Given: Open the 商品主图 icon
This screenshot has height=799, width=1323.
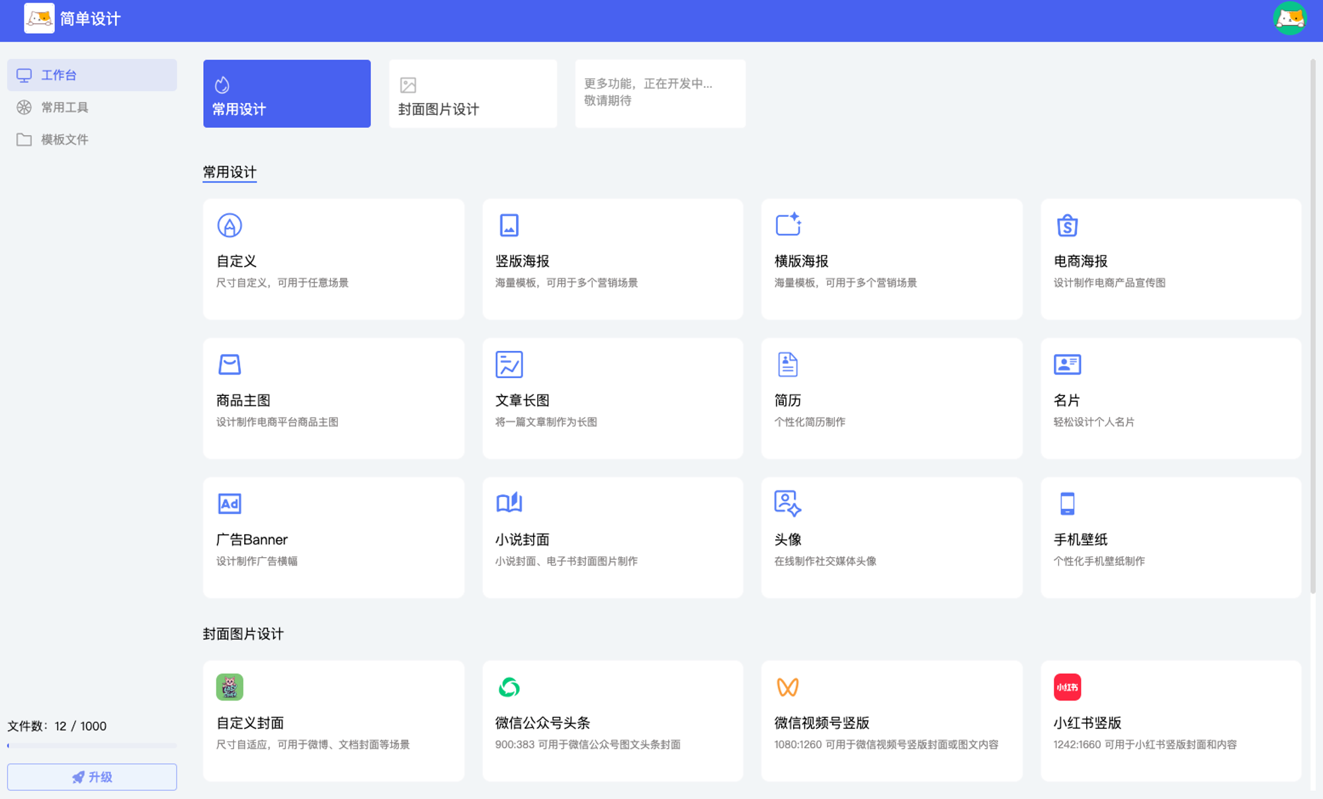Looking at the screenshot, I should pos(230,364).
